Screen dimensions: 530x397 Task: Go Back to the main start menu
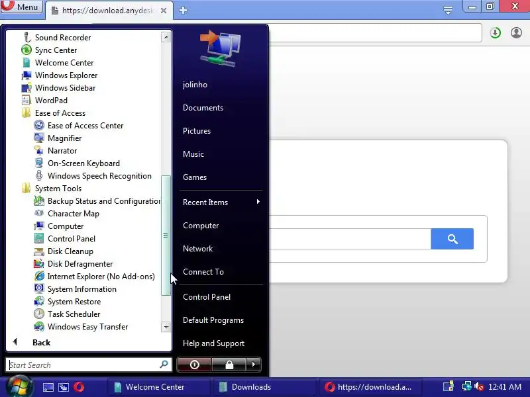pos(32,342)
